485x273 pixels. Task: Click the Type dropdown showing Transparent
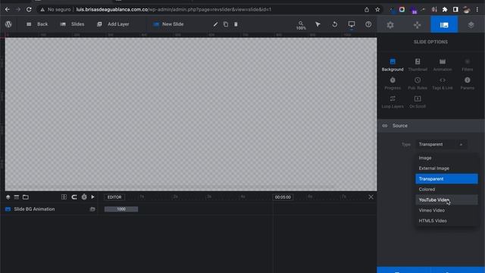(x=441, y=144)
